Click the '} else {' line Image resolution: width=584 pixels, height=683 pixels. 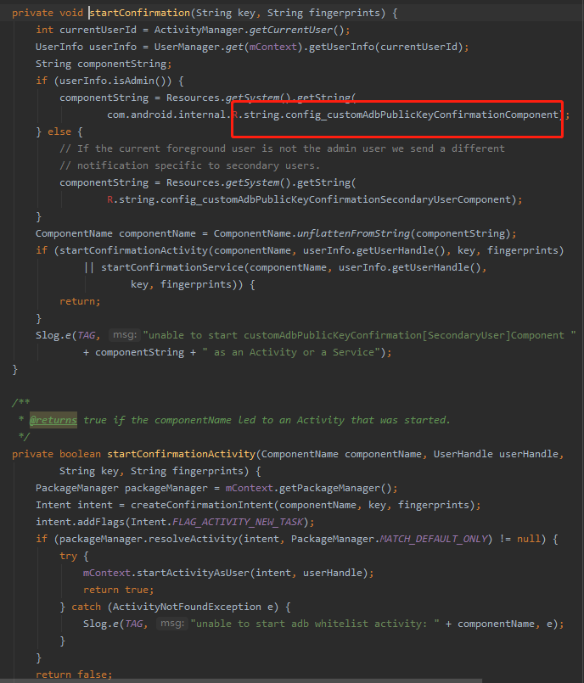(x=59, y=132)
